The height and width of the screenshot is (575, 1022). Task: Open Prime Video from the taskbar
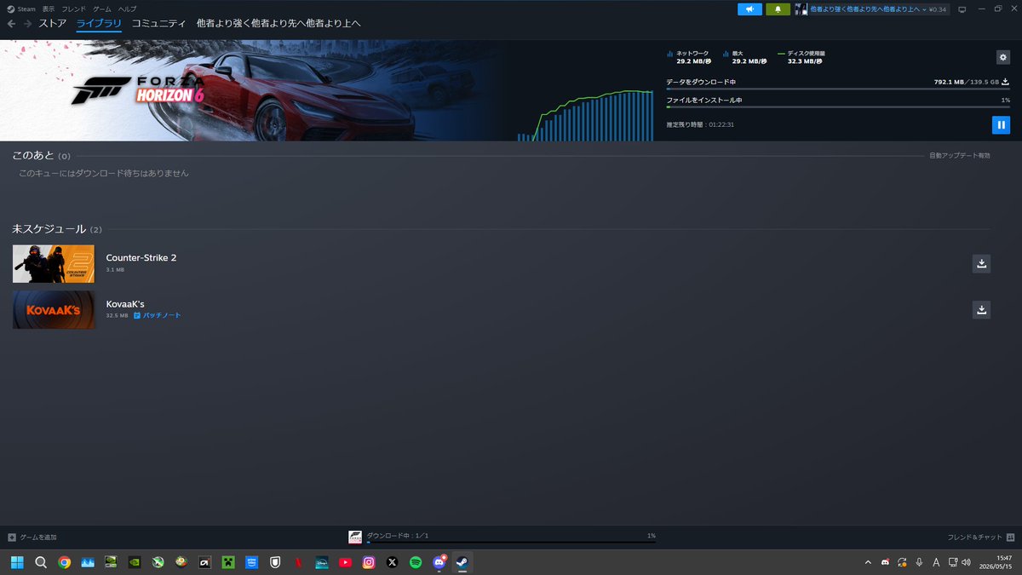251,562
